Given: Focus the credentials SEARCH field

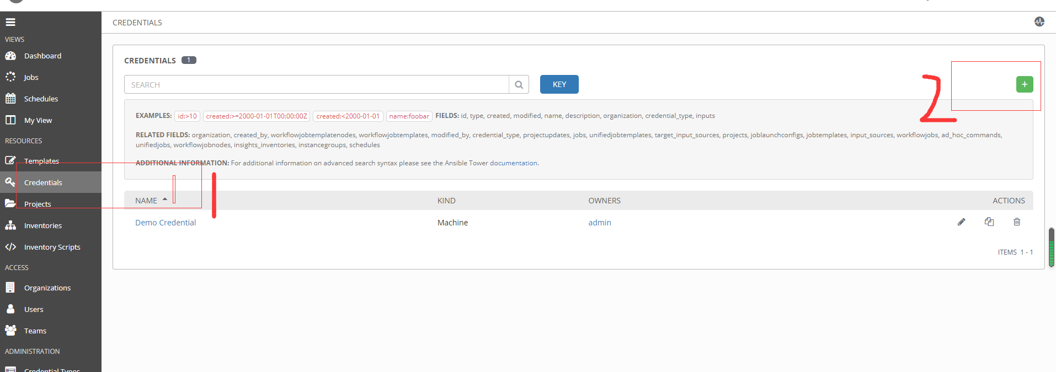Looking at the screenshot, I should point(317,84).
